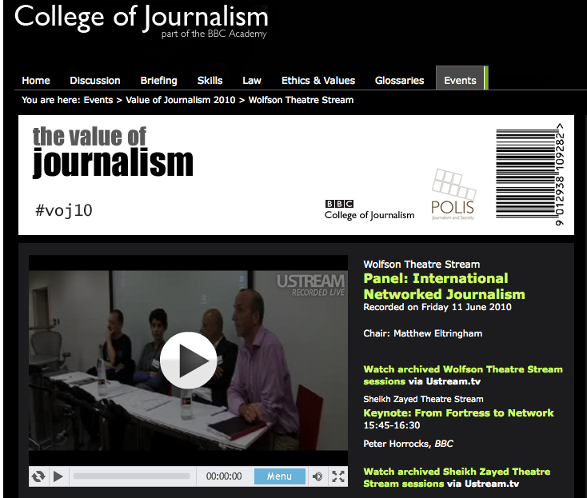Open Watch archived Sheikh Zayed Theatre sessions

click(x=457, y=477)
